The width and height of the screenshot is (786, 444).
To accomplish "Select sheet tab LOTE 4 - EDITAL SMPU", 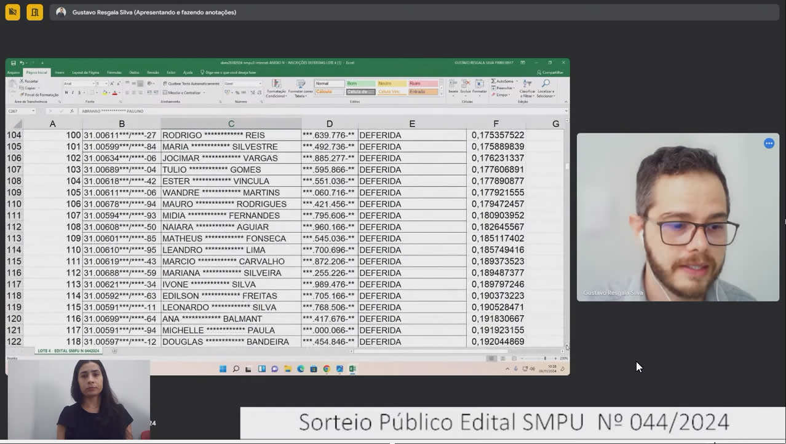I will tap(68, 351).
